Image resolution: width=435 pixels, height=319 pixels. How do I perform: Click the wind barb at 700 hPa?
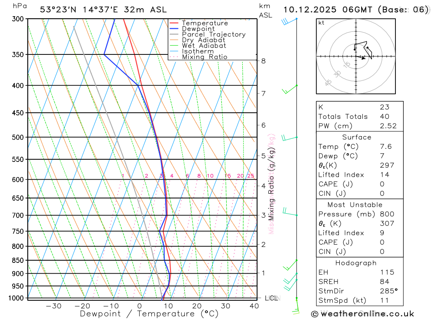coord(290,212)
